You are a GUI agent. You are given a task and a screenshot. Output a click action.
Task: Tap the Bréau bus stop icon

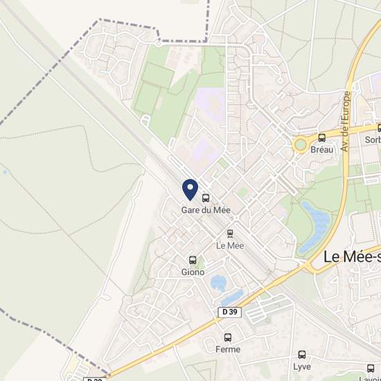pos(322,138)
